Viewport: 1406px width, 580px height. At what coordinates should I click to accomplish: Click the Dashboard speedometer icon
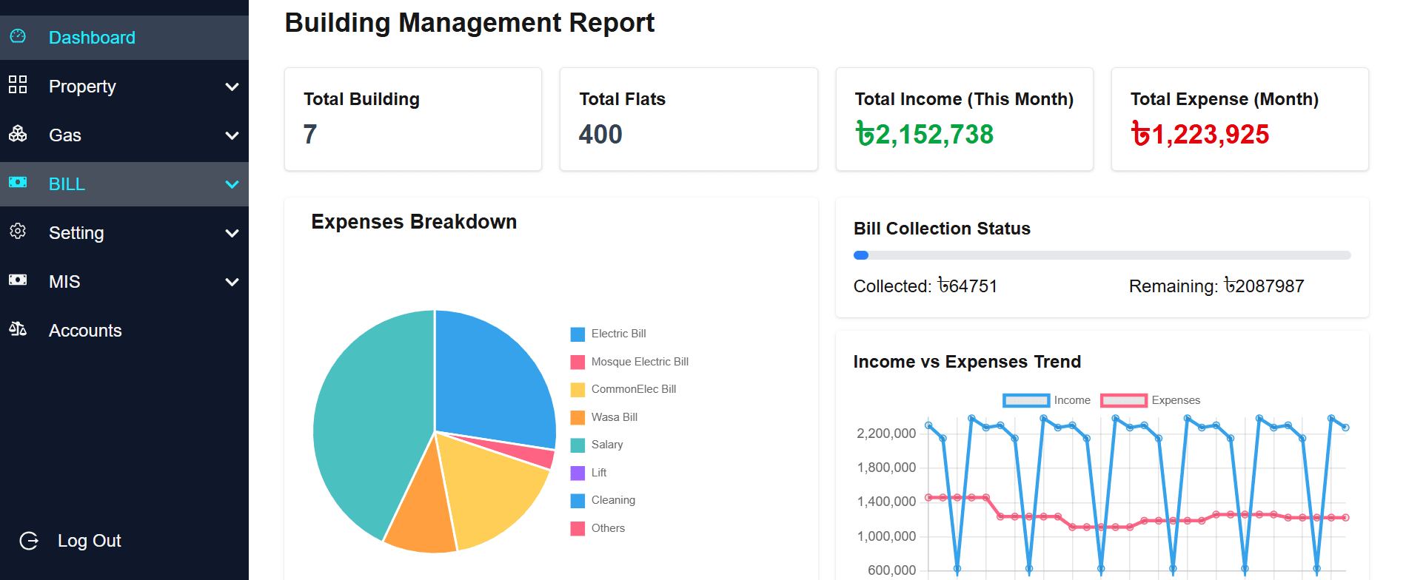point(18,36)
